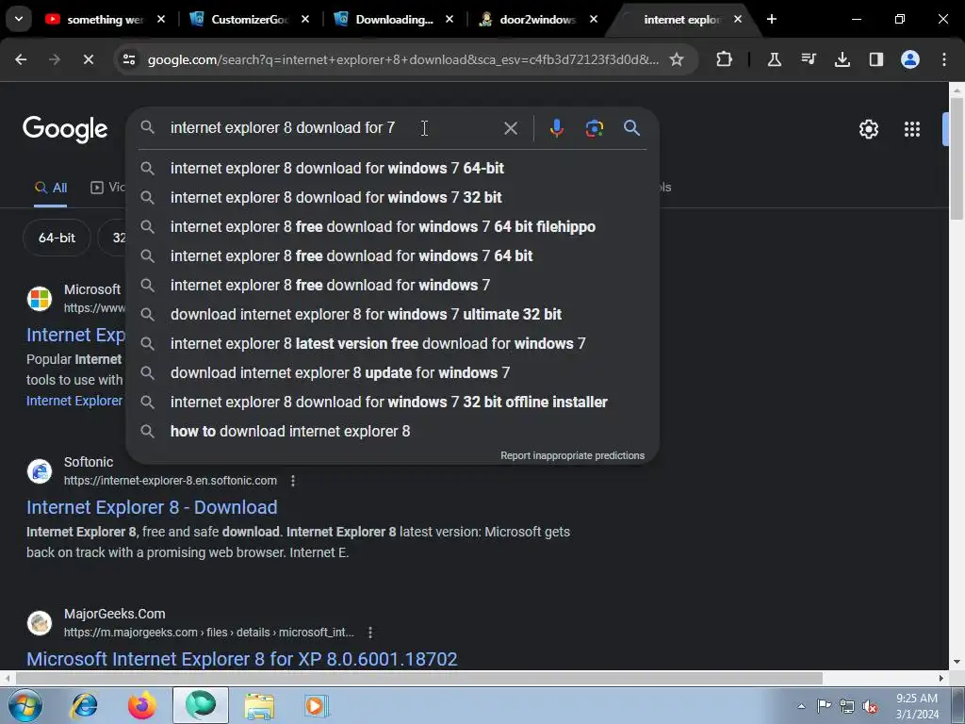
Task: Show hidden system tray icons
Action: (x=801, y=706)
